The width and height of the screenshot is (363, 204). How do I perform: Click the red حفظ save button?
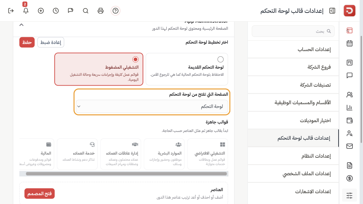27,42
